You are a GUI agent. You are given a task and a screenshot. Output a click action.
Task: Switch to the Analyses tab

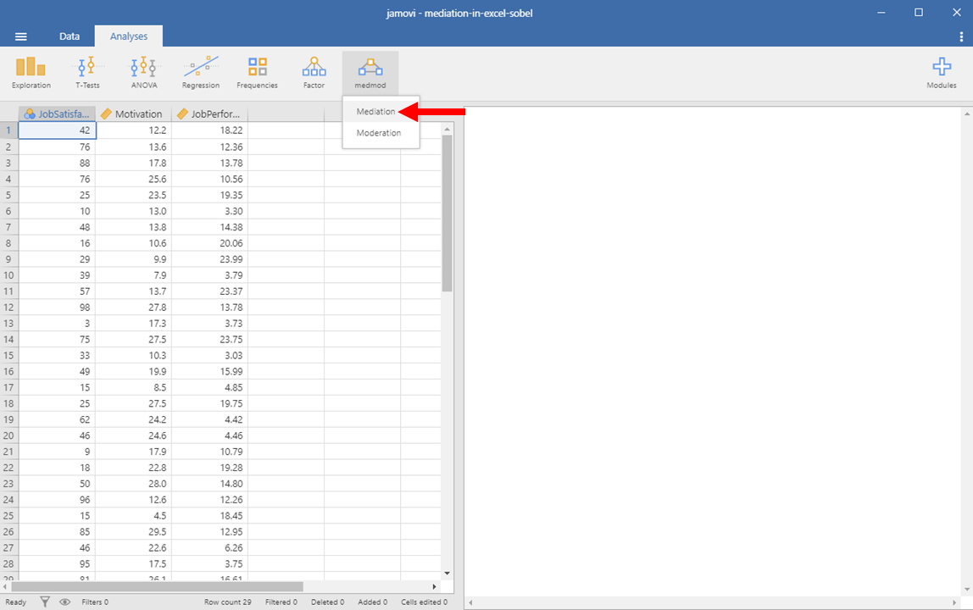tap(129, 36)
